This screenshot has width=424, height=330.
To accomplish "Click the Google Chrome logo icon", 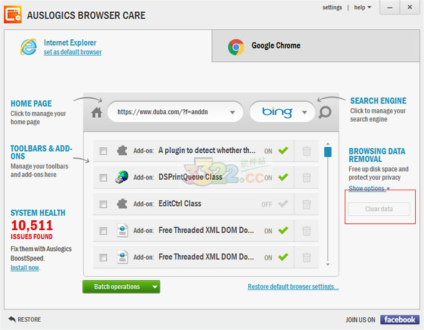I will point(236,47).
